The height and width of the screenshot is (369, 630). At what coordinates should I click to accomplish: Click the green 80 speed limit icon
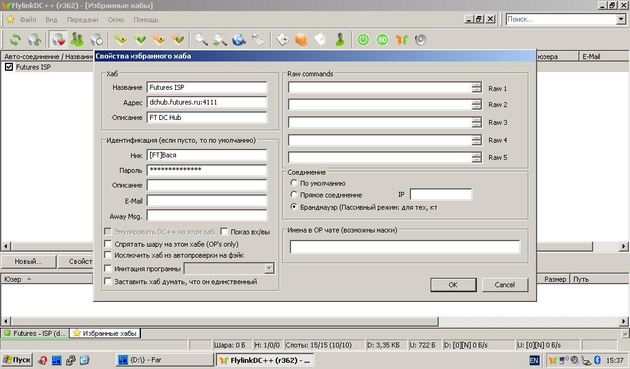pyautogui.click(x=382, y=39)
